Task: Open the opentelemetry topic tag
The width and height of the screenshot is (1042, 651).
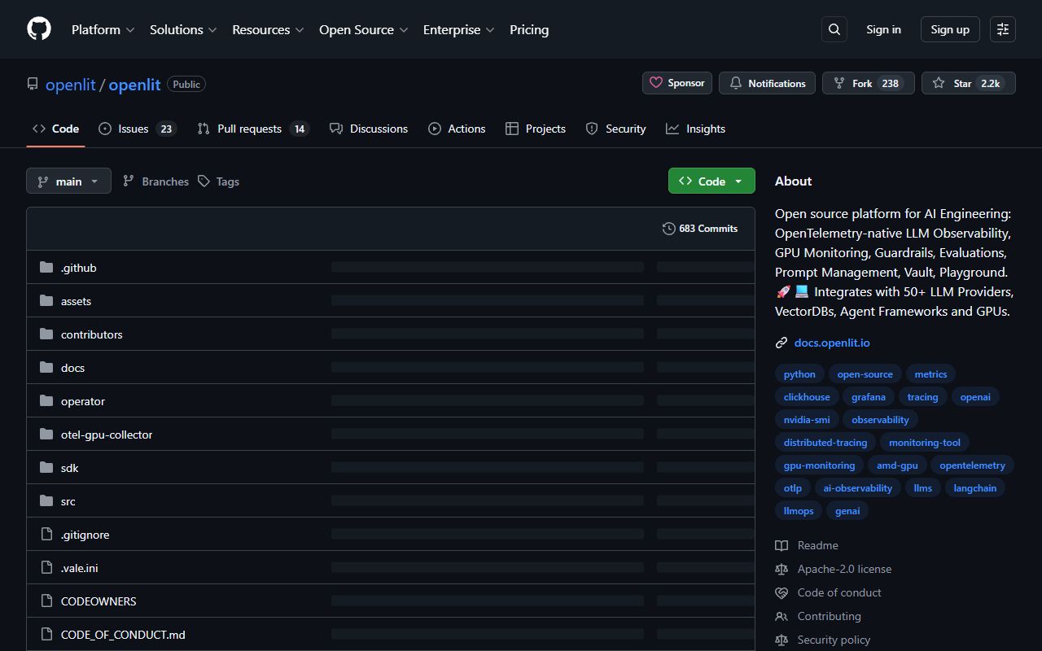Action: tap(972, 465)
